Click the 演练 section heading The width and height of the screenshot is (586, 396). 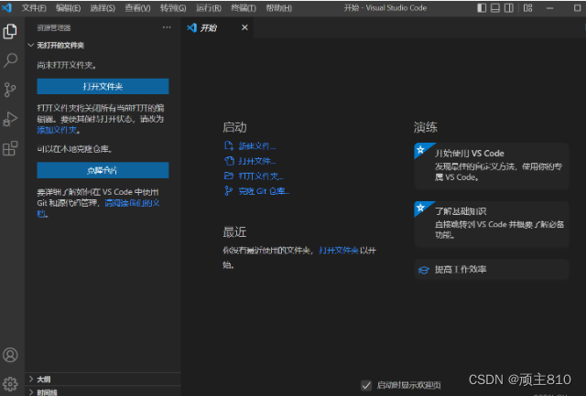point(425,127)
